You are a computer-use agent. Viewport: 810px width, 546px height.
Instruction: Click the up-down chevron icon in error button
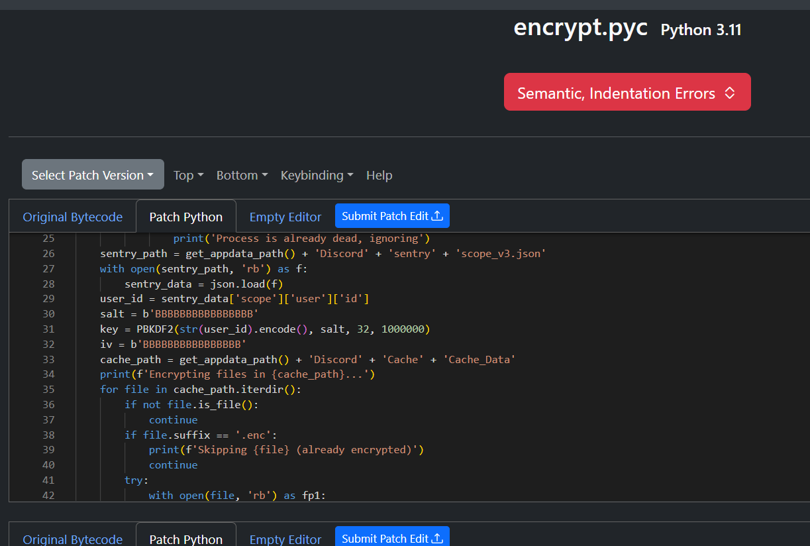730,93
